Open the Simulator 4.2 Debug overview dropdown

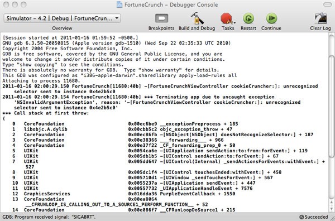pyautogui.click(x=62, y=18)
